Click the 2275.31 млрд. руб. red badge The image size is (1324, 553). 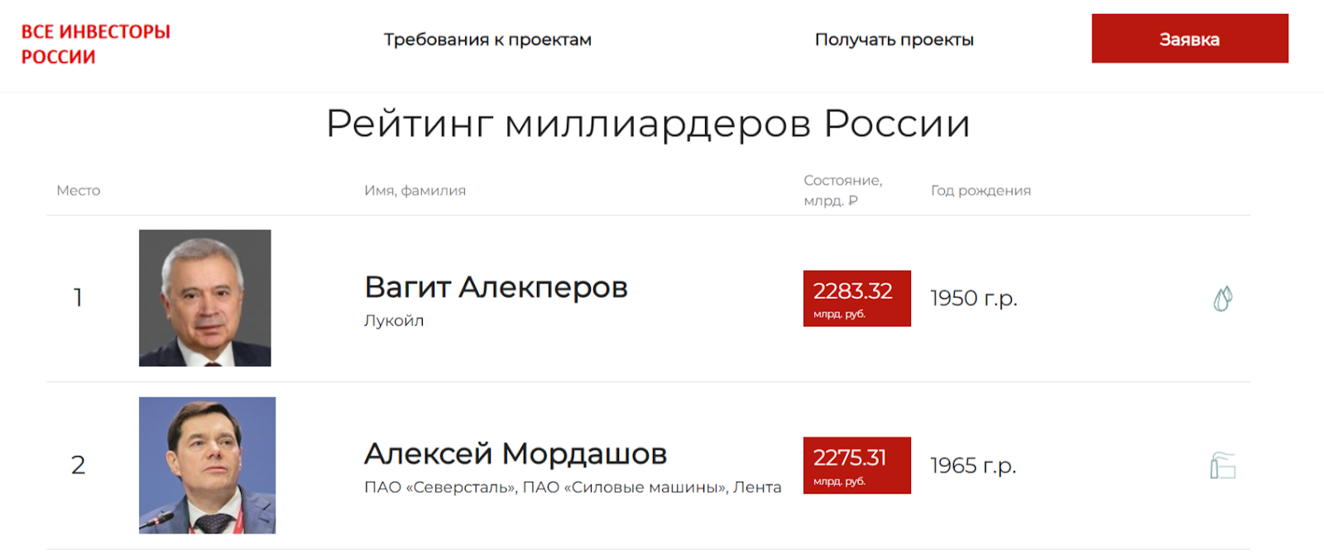(x=856, y=465)
